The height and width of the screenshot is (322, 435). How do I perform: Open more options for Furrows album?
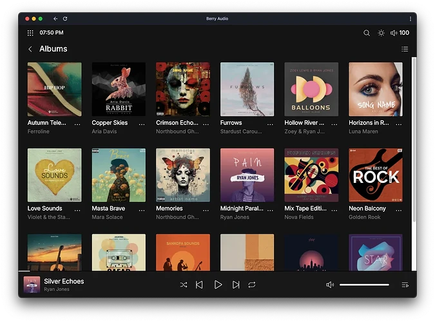coord(270,124)
